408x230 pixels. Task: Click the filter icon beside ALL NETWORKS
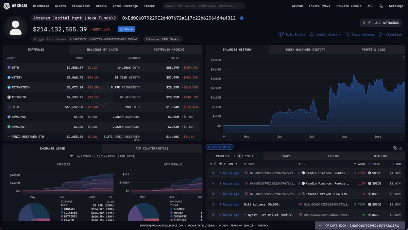click(x=364, y=23)
